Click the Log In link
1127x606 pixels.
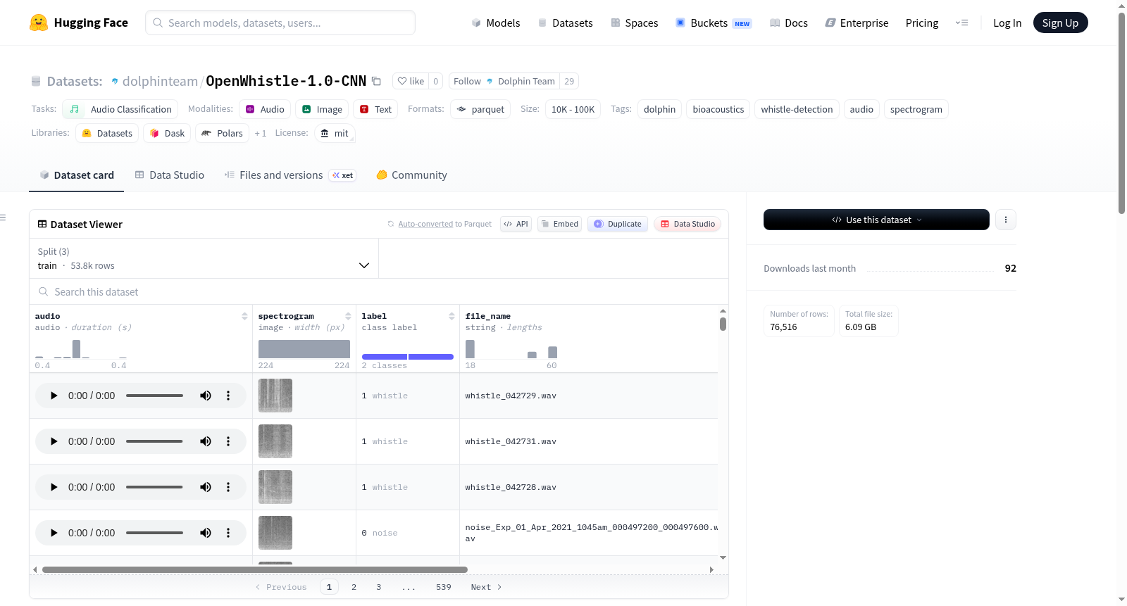(x=1007, y=23)
